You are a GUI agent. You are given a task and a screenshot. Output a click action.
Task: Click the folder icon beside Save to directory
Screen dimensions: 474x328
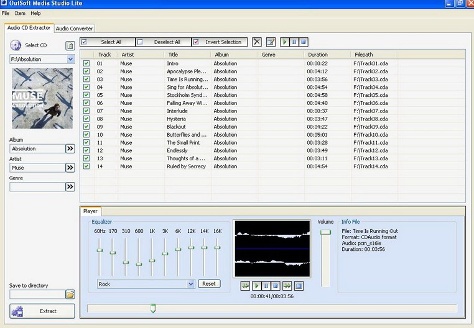coord(70,294)
